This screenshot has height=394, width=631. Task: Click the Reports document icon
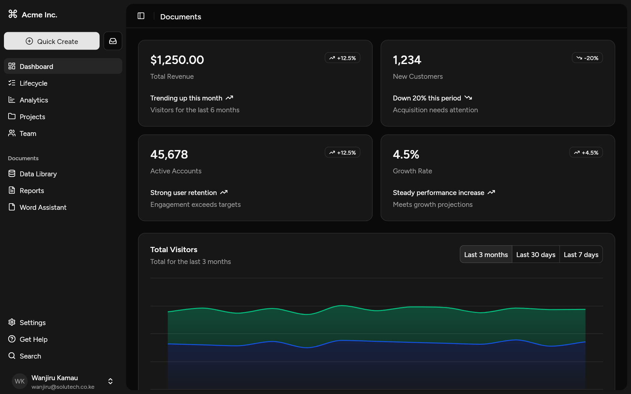[x=12, y=190]
